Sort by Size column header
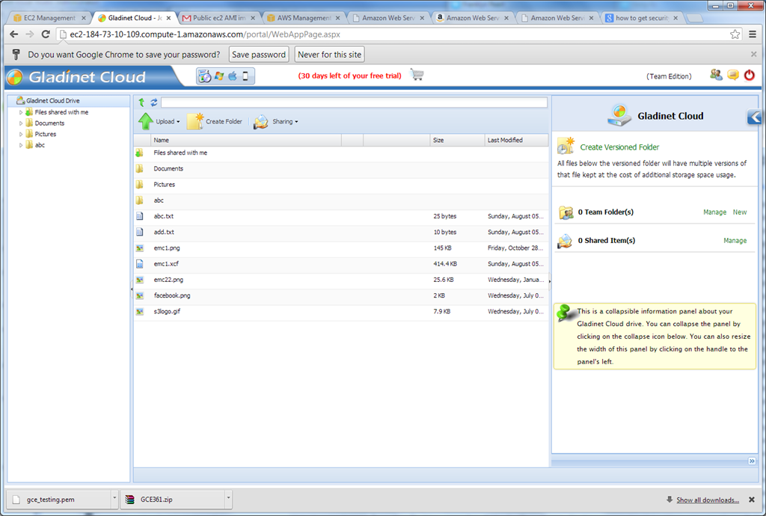This screenshot has height=516, width=766. [457, 140]
